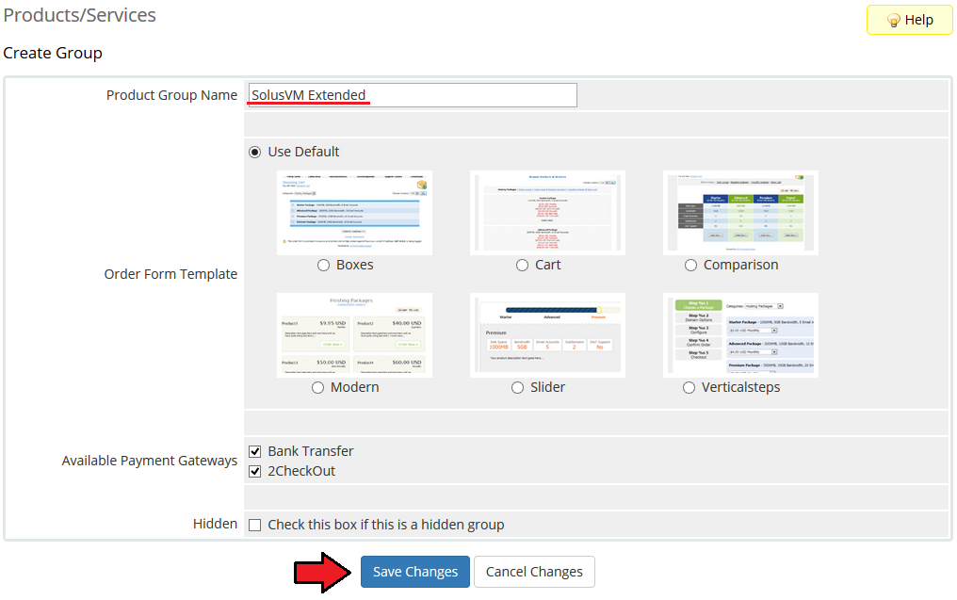Select the Boxes order form template

[323, 265]
